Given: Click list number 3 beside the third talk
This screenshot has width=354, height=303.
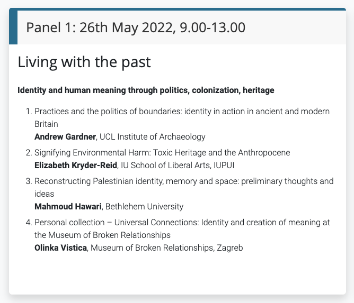Looking at the screenshot, I should coord(28,181).
